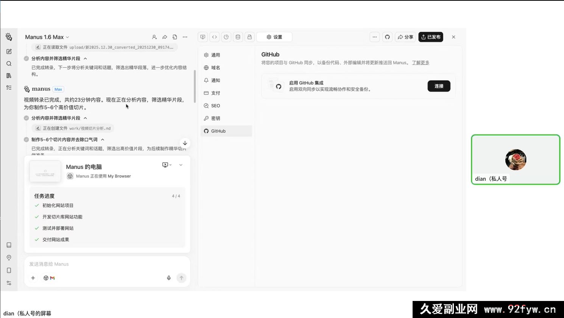Open the usage pie chart panel
This screenshot has width=564, height=318.
point(226,37)
